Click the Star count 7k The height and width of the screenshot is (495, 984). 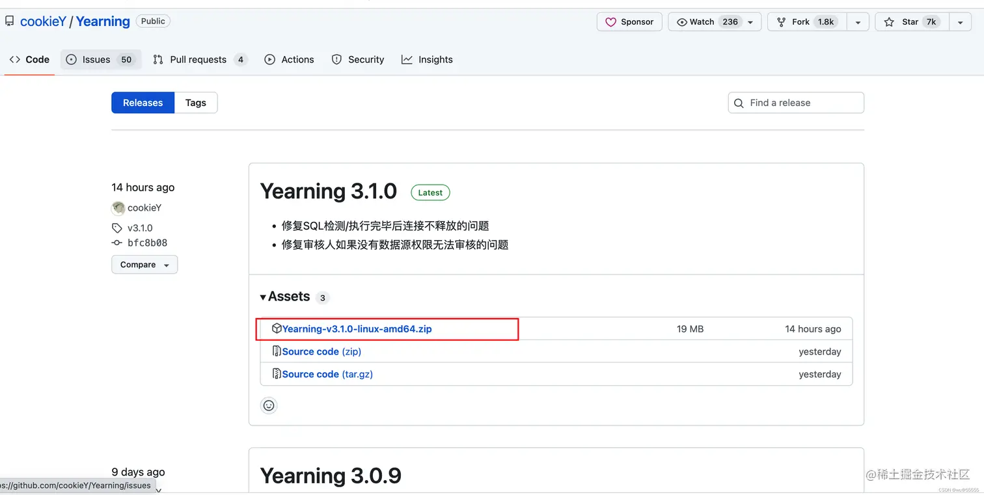[x=931, y=21]
